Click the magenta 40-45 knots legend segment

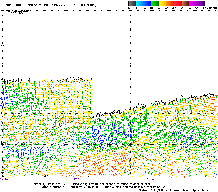pyautogui.click(x=193, y=4)
